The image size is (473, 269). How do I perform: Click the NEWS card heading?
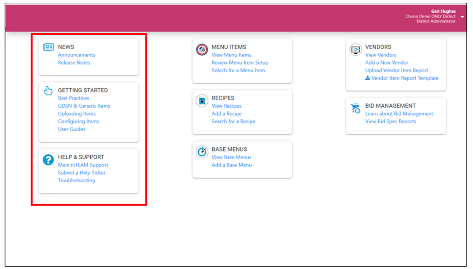[66, 47]
